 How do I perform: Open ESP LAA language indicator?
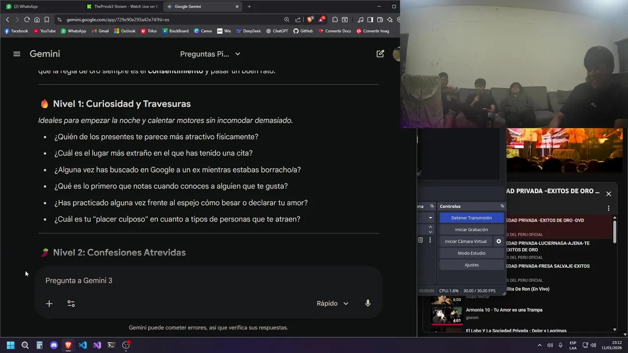click(573, 345)
